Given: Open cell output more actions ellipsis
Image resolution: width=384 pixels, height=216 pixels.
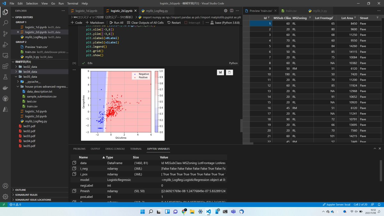Looking at the screenshot, I should tap(74, 70).
